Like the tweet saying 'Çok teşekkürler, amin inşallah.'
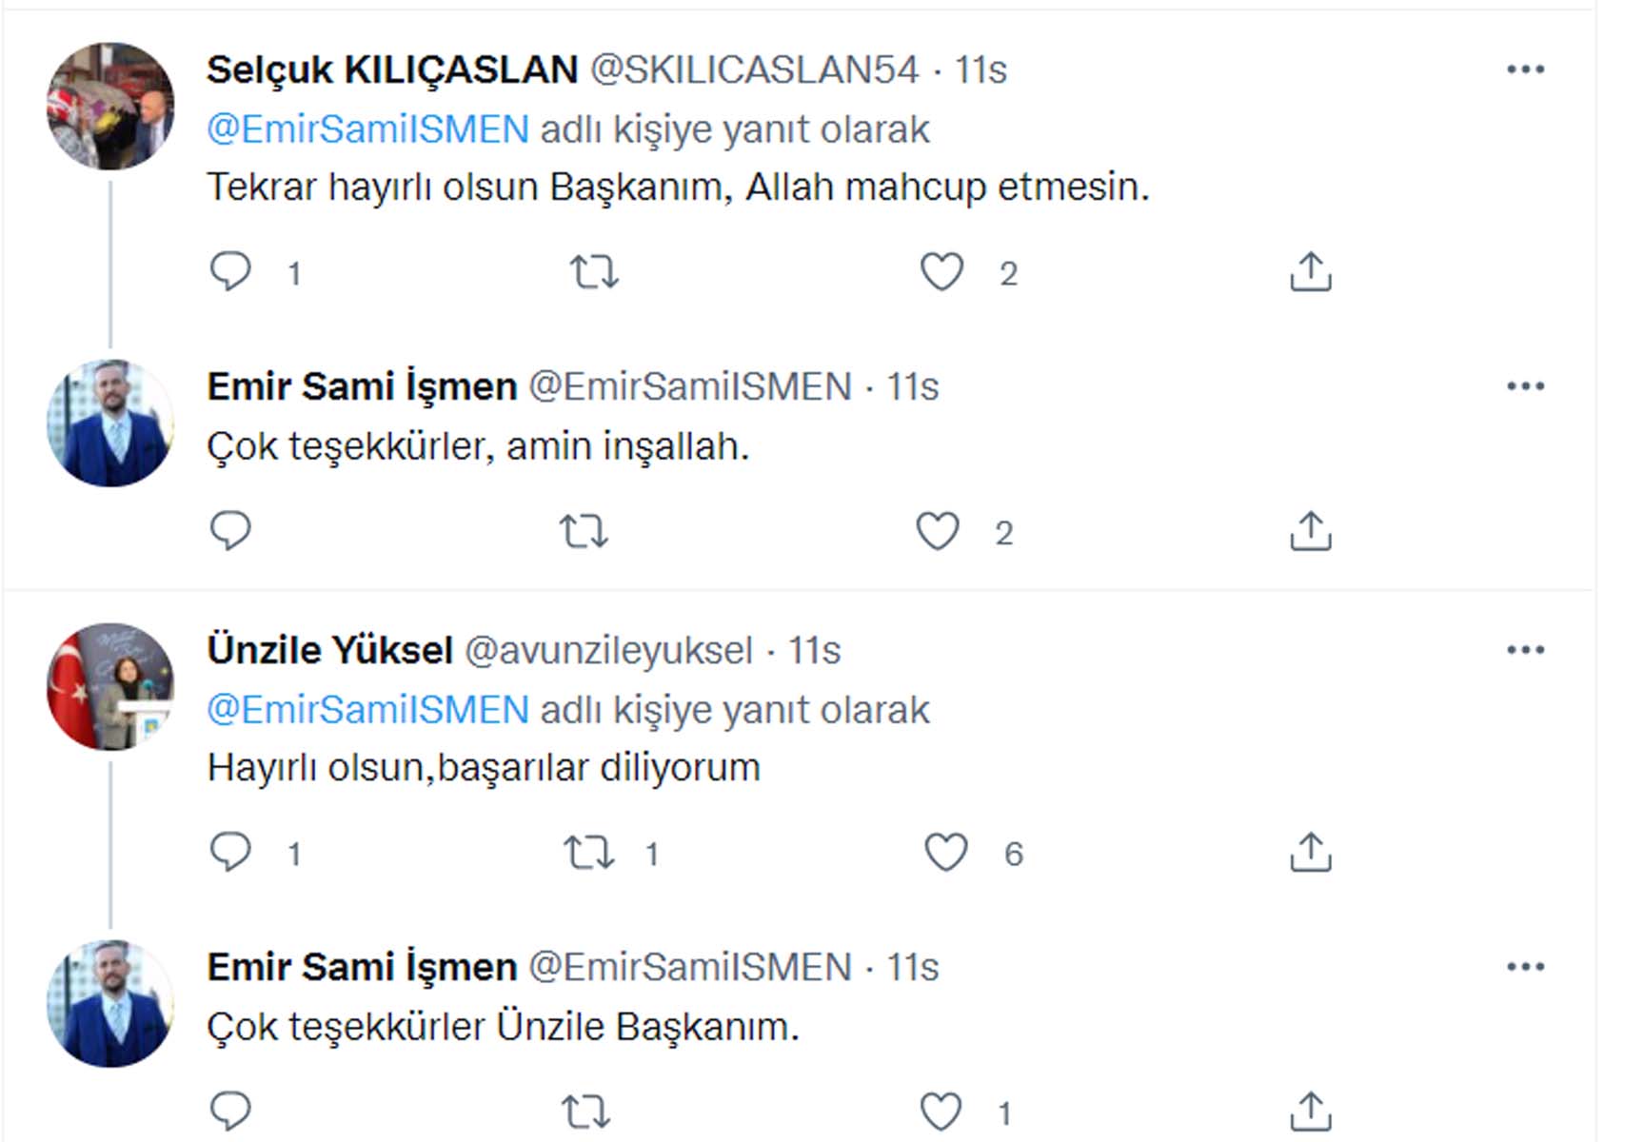Image resolution: width=1644 pixels, height=1142 pixels. (939, 533)
